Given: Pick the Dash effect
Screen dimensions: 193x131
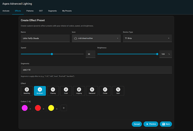Looking at the screenshot, I should [118, 90].
